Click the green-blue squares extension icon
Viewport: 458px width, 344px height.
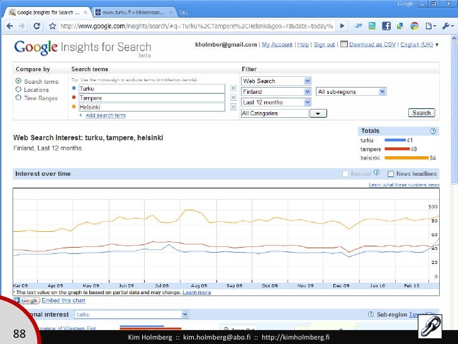[400, 26]
